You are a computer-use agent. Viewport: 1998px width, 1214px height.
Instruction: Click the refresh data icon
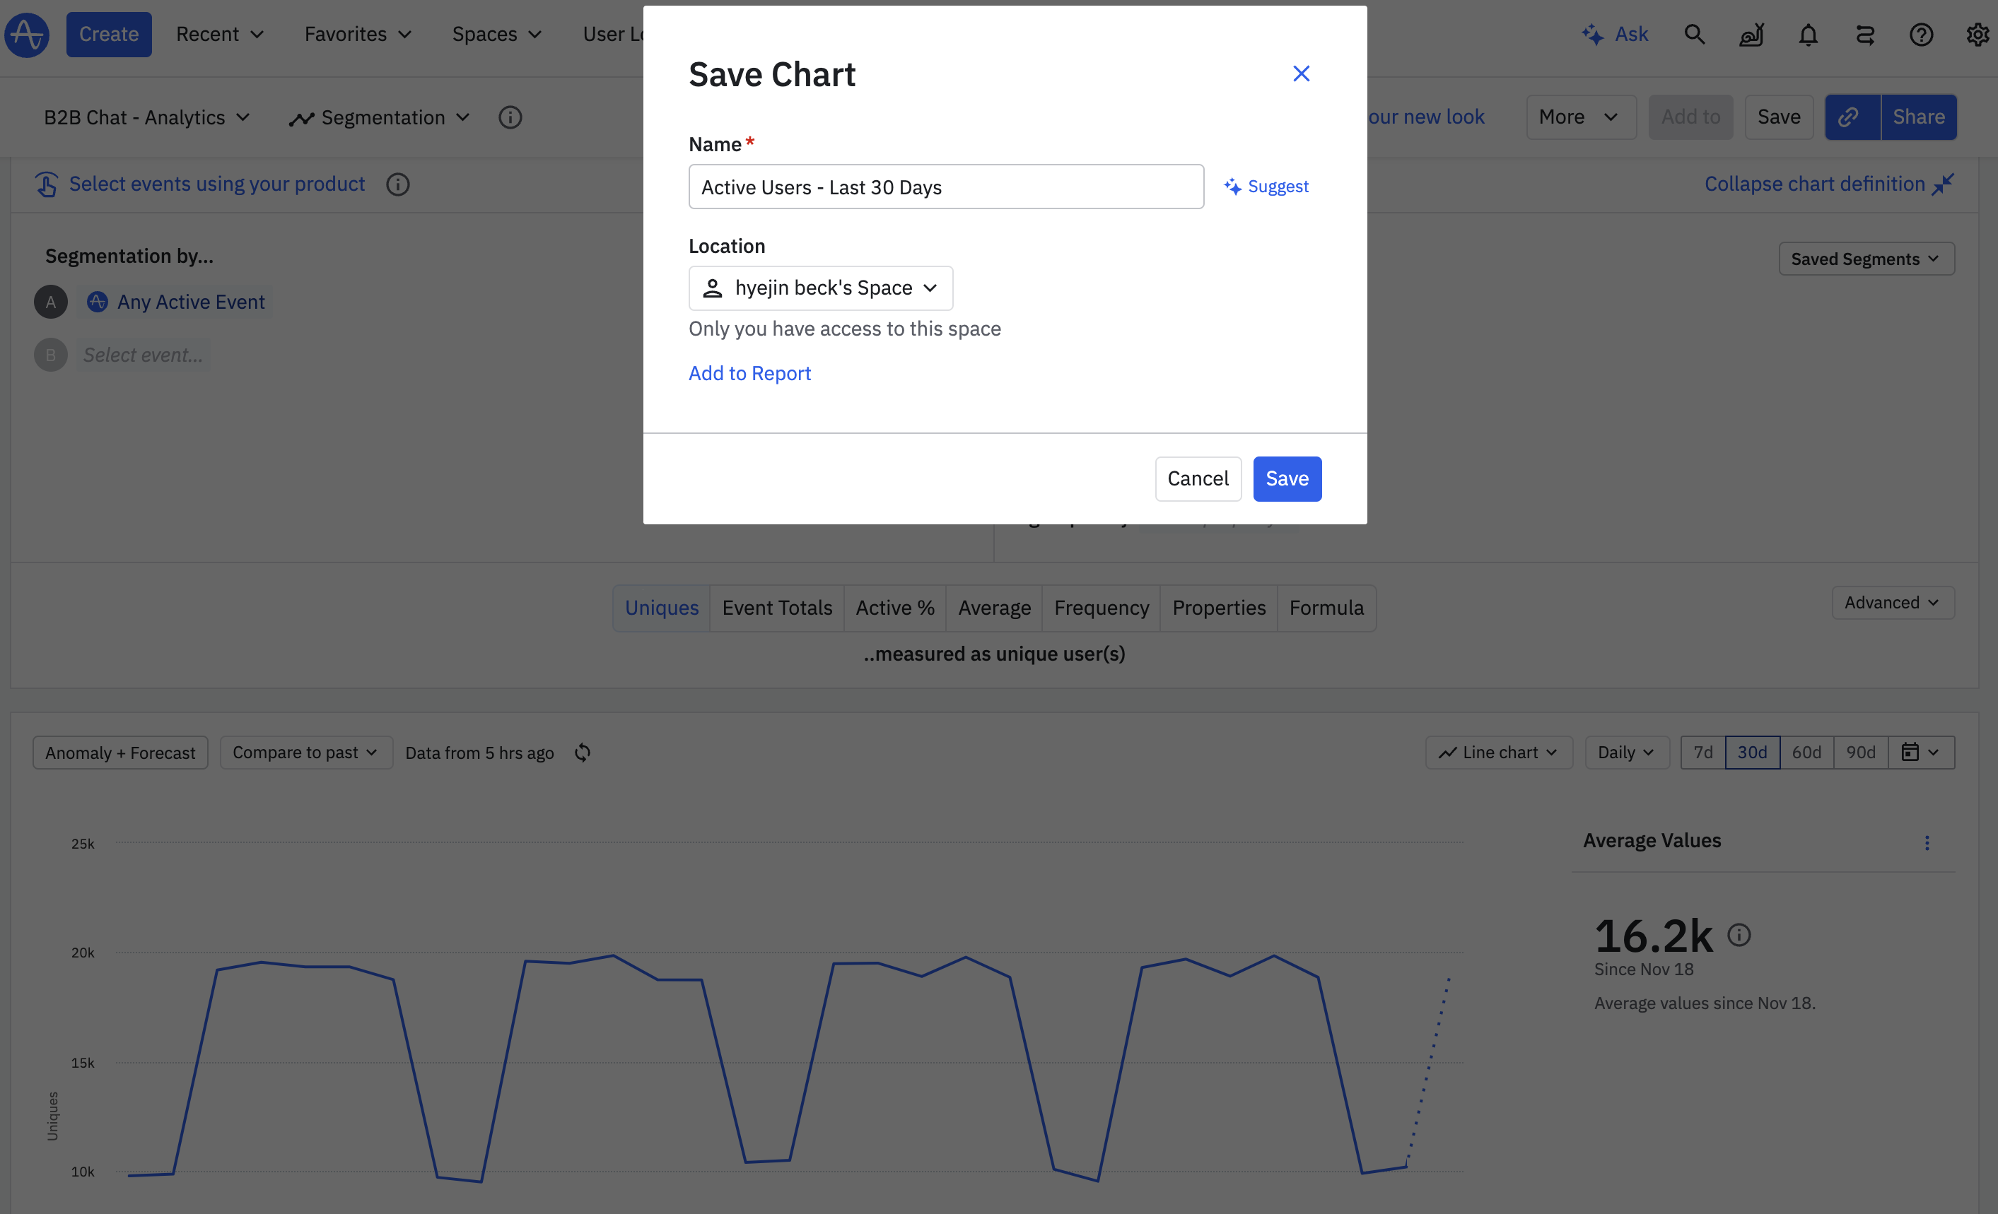coord(582,752)
